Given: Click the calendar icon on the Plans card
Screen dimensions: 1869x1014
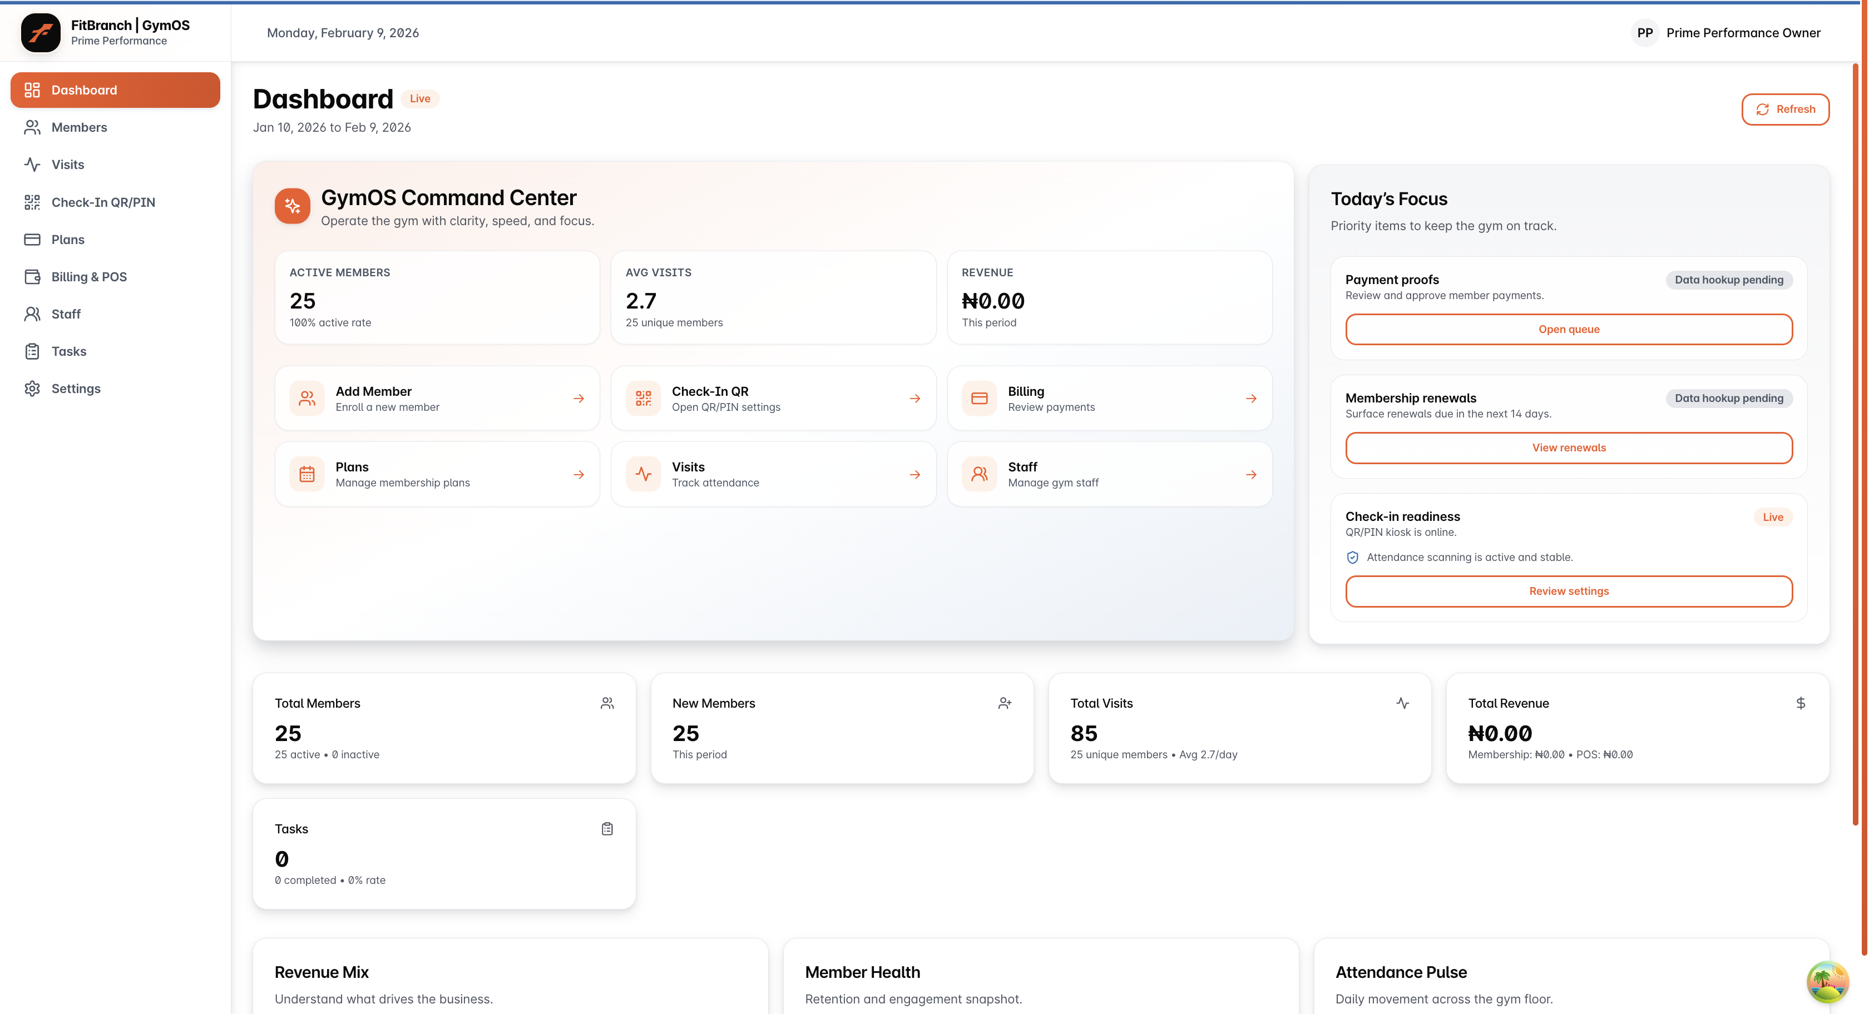Looking at the screenshot, I should (x=307, y=474).
